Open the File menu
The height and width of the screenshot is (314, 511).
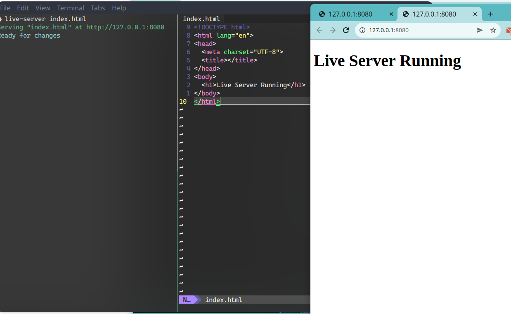pyautogui.click(x=6, y=8)
